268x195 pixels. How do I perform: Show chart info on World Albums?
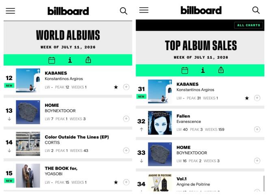point(70,60)
